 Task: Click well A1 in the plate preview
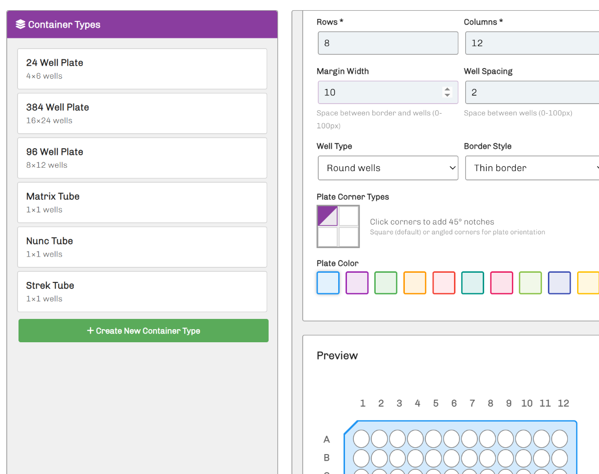(361, 439)
